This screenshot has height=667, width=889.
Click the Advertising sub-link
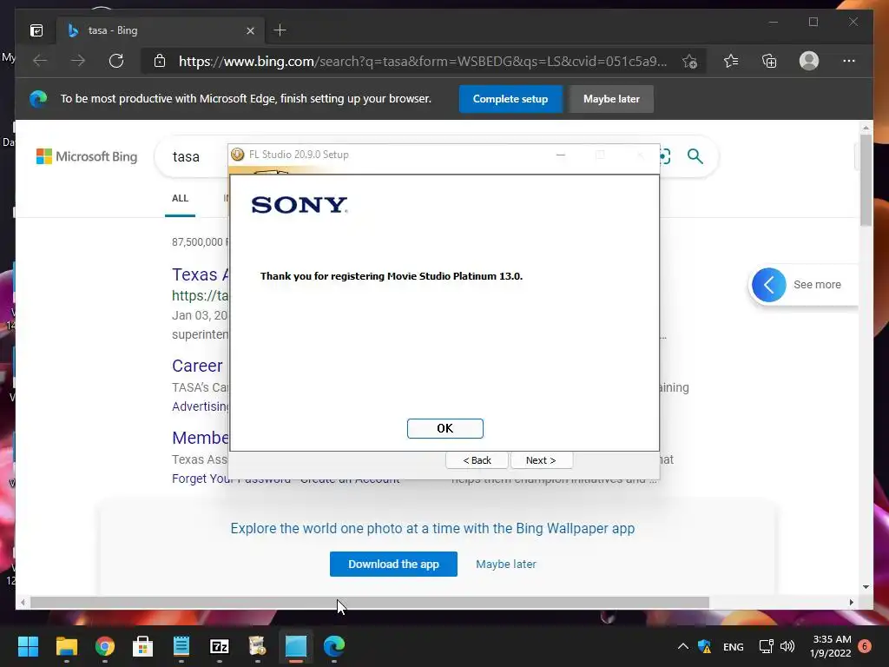[x=201, y=406]
